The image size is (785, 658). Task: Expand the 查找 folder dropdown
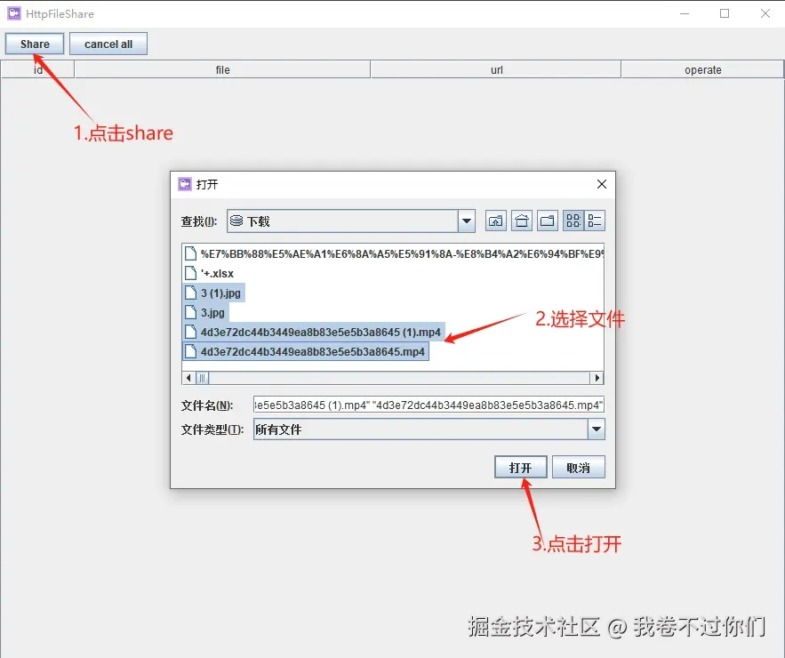[x=466, y=221]
